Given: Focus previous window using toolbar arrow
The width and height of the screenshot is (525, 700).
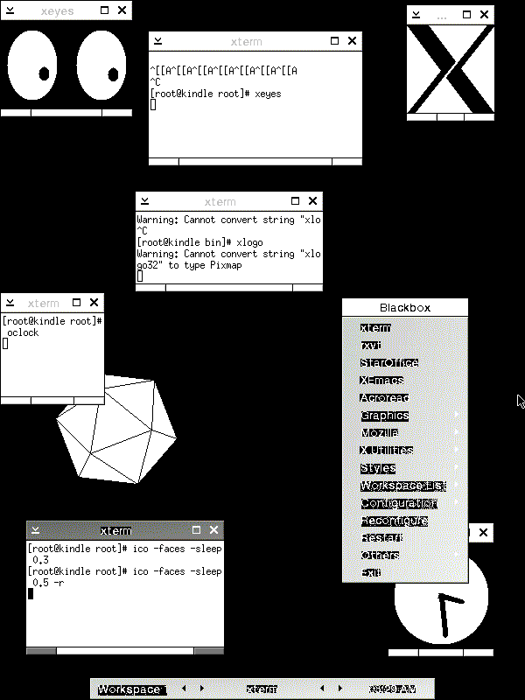Looking at the screenshot, I should [x=322, y=689].
